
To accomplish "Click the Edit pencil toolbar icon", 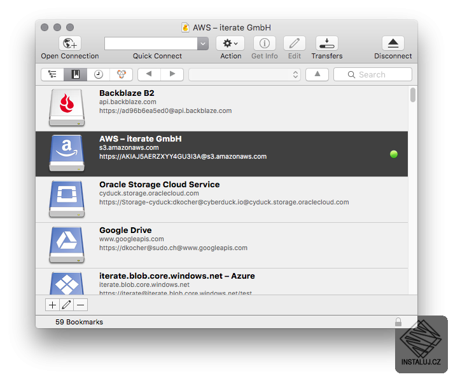I will [x=295, y=43].
